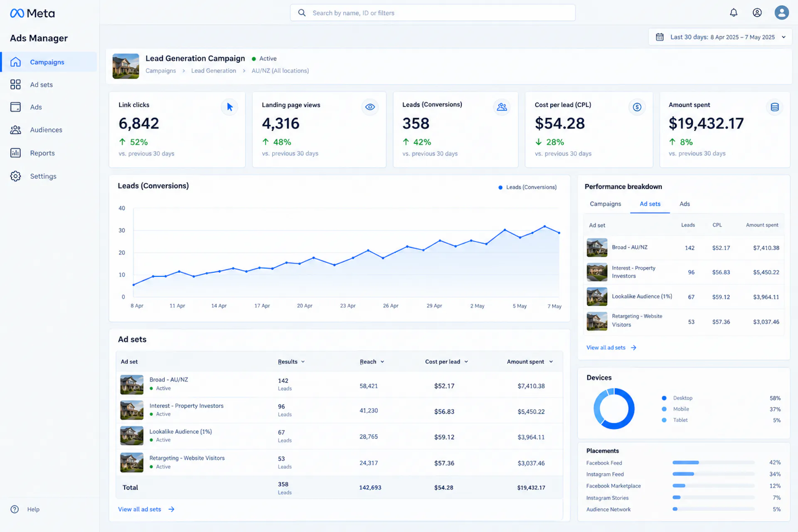
Task: Click the Desktop legend color dot in Devices
Action: [664, 398]
